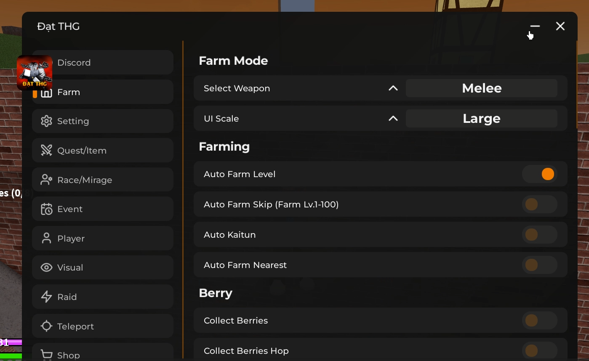Enable Auto Farm Skip toggle
This screenshot has height=361, width=589.
pyautogui.click(x=540, y=204)
